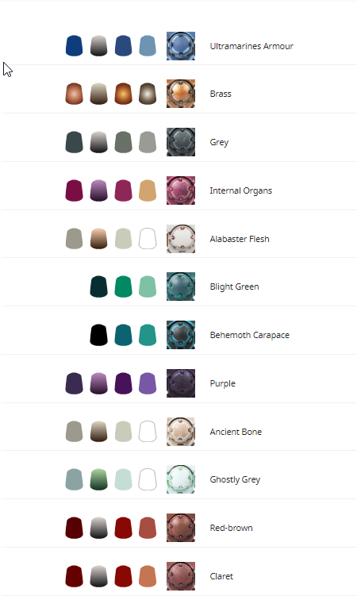The height and width of the screenshot is (600, 357).
Task: Pick the bright green pot in Blight Green row
Action: click(x=123, y=287)
